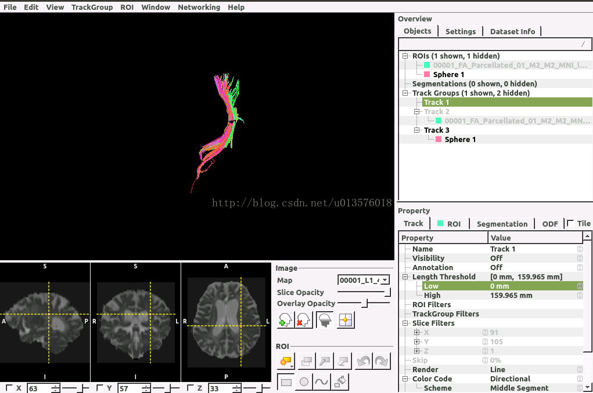
Task: Open the TrackGroup menu
Action: pos(92,7)
